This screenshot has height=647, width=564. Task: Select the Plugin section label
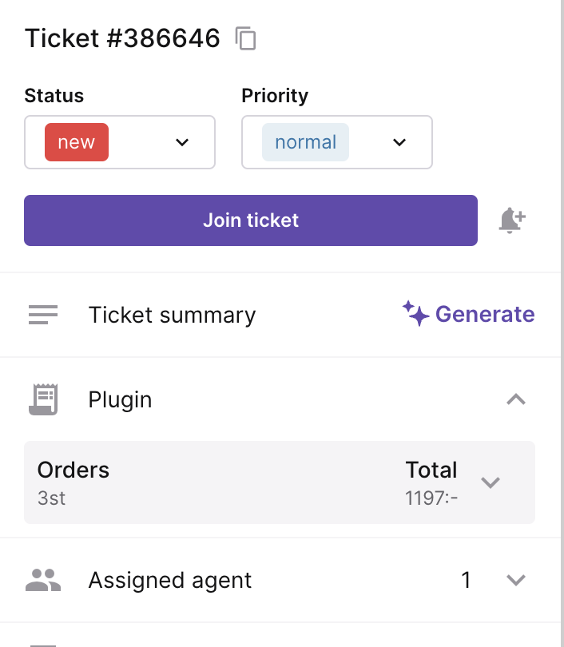(120, 399)
